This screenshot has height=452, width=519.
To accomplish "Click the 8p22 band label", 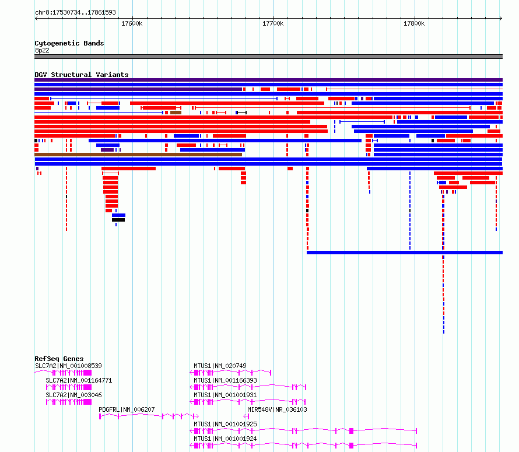I will [x=42, y=50].
